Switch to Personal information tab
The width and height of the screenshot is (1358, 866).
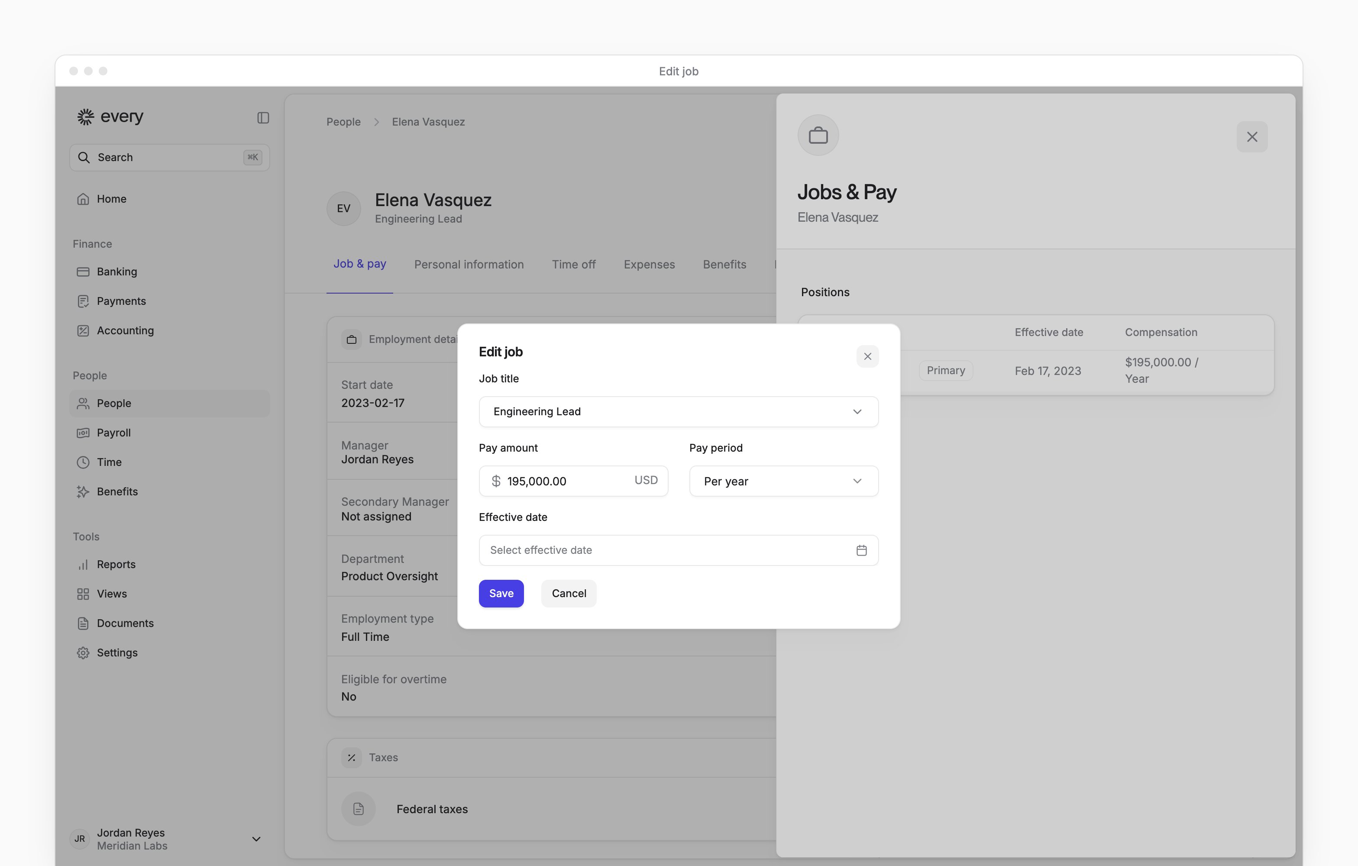(469, 265)
